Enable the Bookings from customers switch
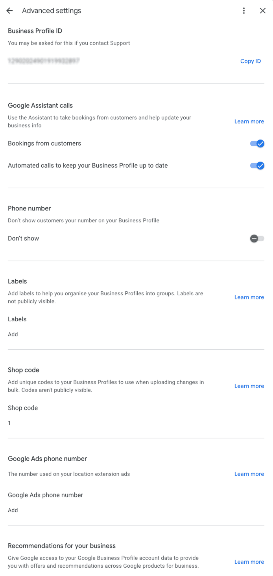The height and width of the screenshot is (576, 273). click(x=257, y=144)
